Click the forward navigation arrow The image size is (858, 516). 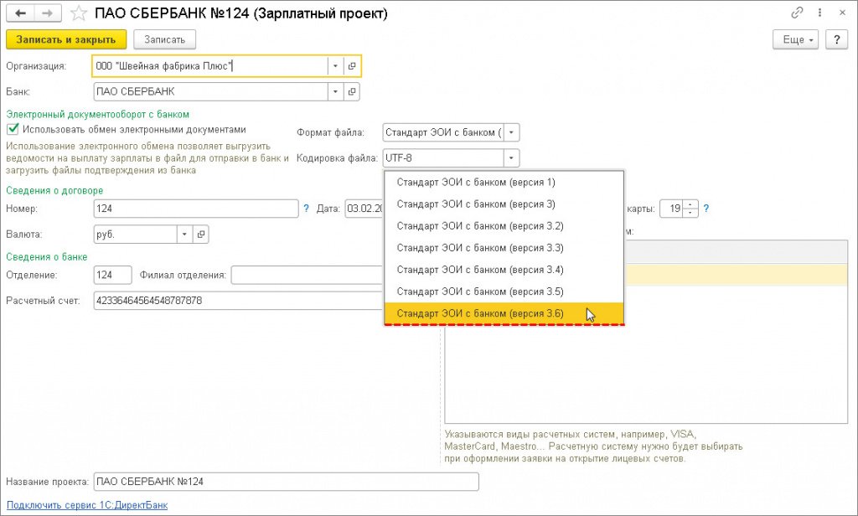tap(47, 13)
